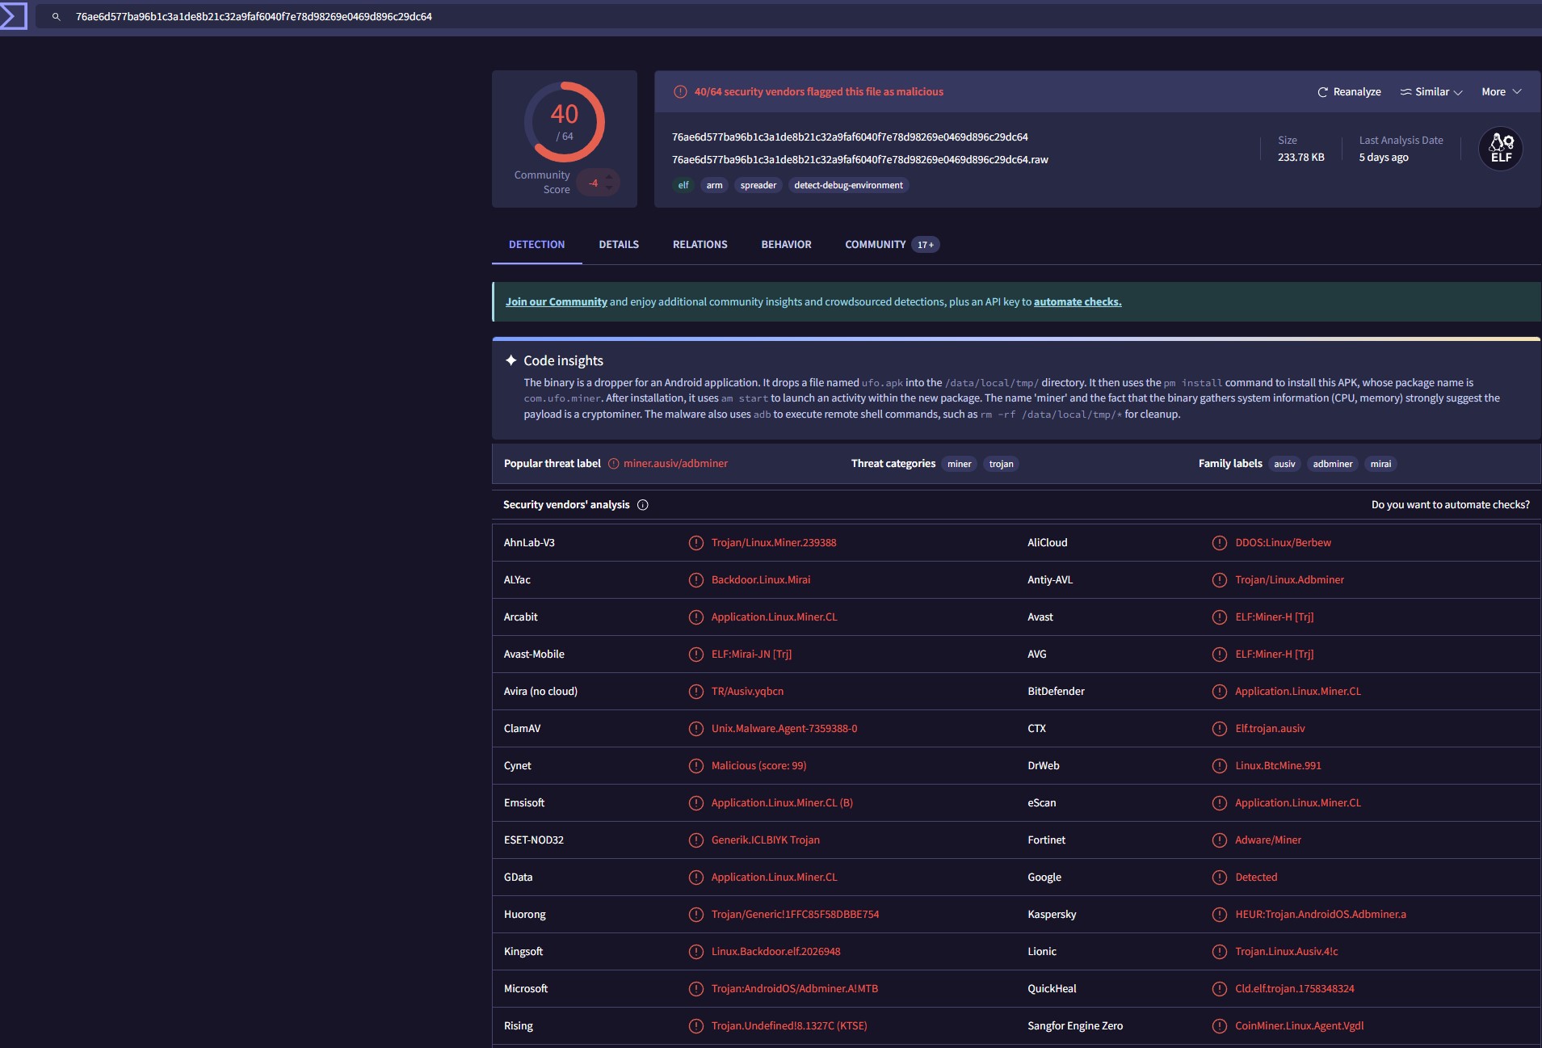Screen dimensions: 1542x1048
Task: Switch to the DETECTION tab
Action: tap(536, 245)
